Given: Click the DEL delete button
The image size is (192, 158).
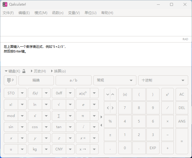Looking at the screenshot, I should tap(182, 108).
